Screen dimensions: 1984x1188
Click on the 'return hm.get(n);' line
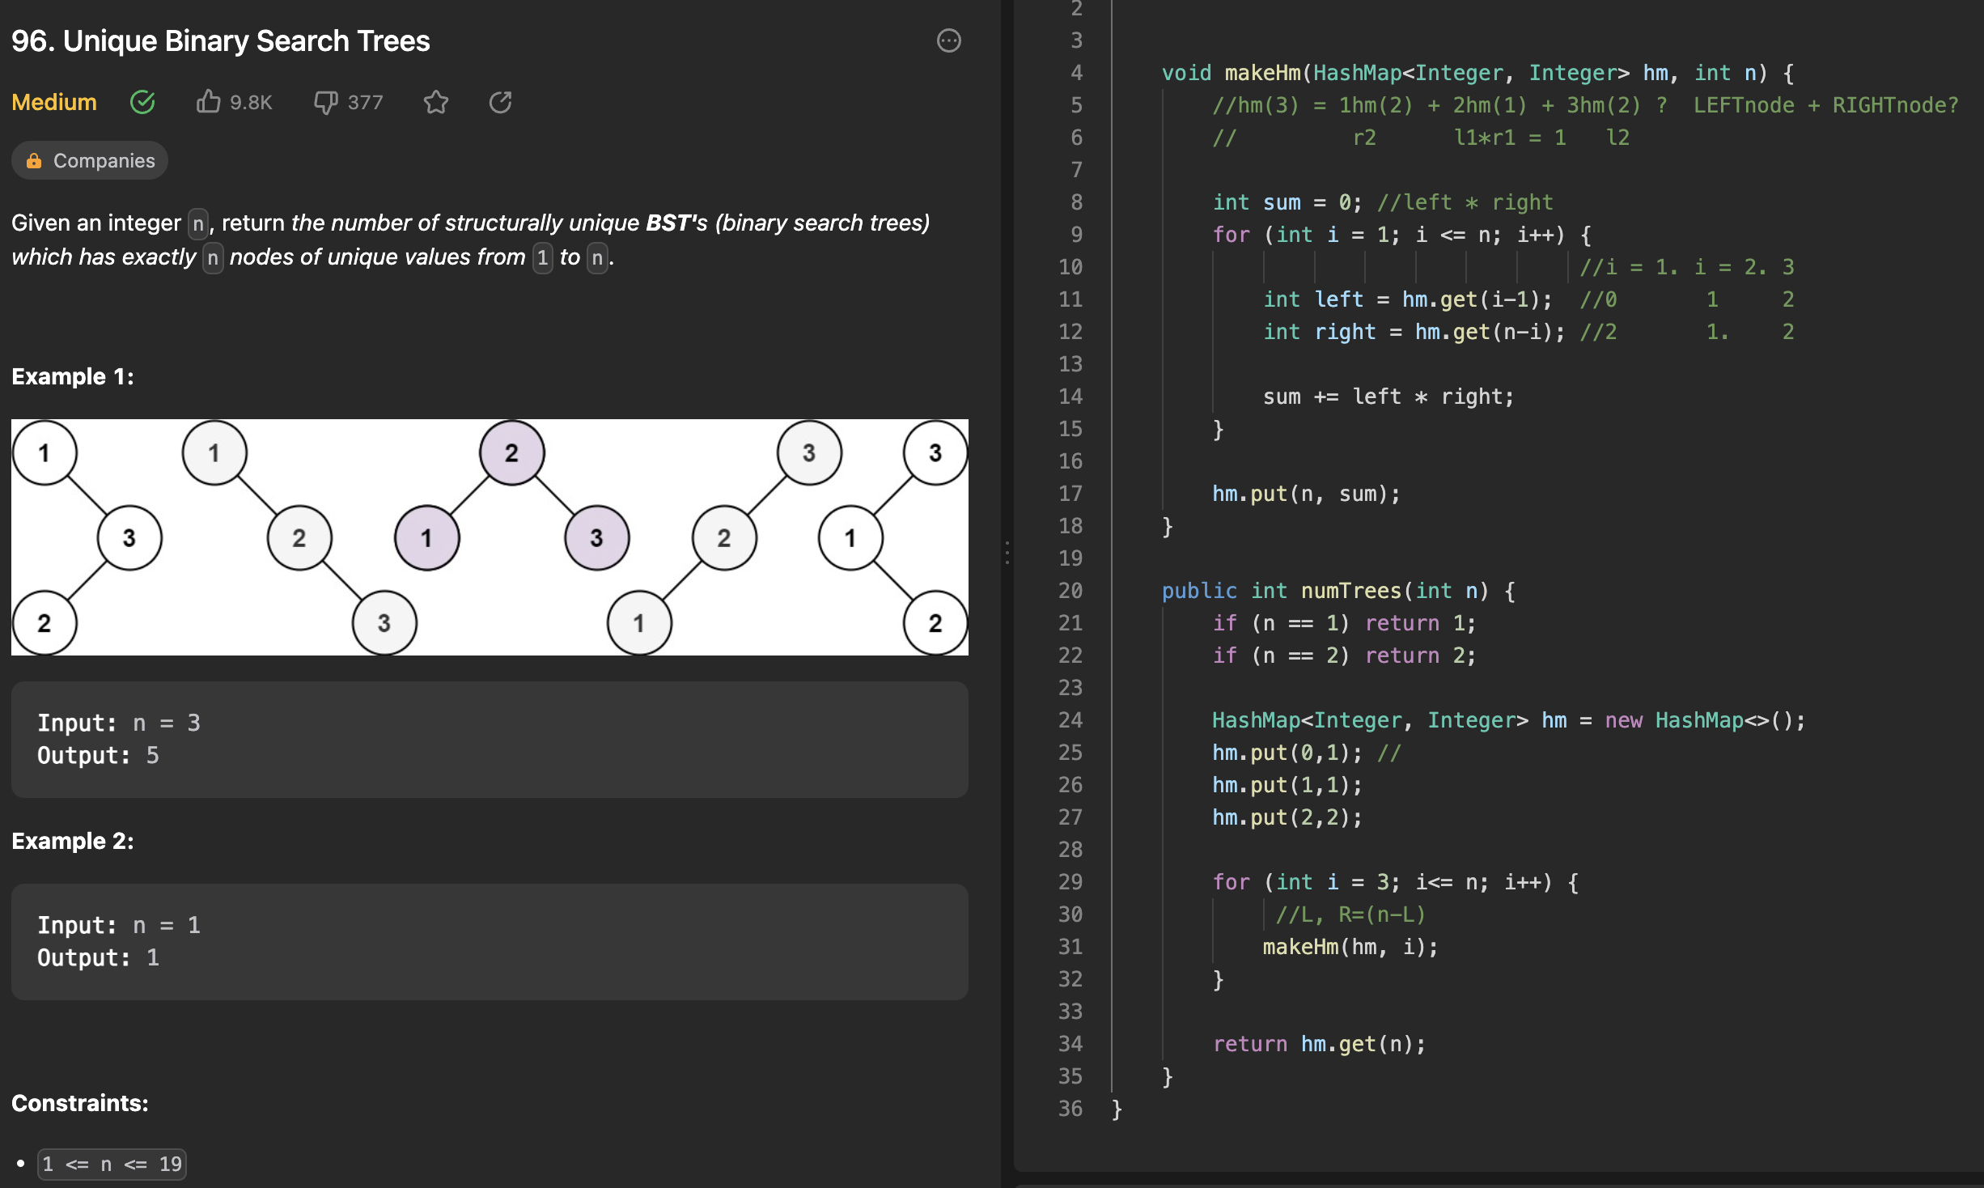(x=1319, y=1044)
